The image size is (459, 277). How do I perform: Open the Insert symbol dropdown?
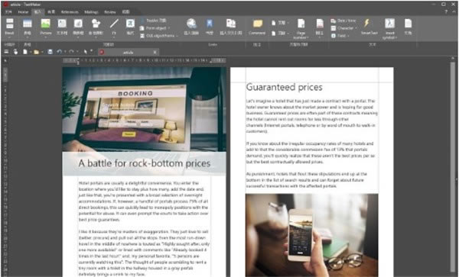click(389, 28)
